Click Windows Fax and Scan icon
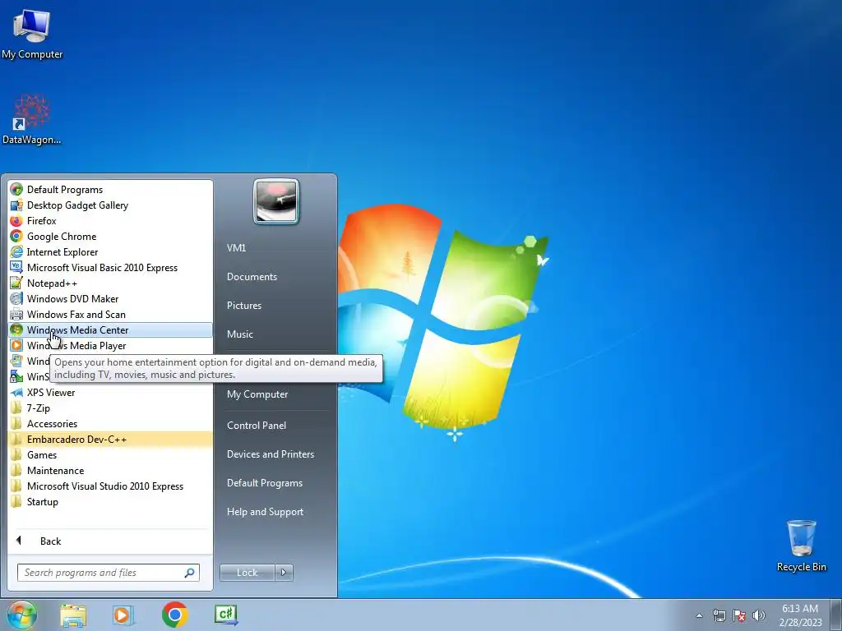 point(16,314)
